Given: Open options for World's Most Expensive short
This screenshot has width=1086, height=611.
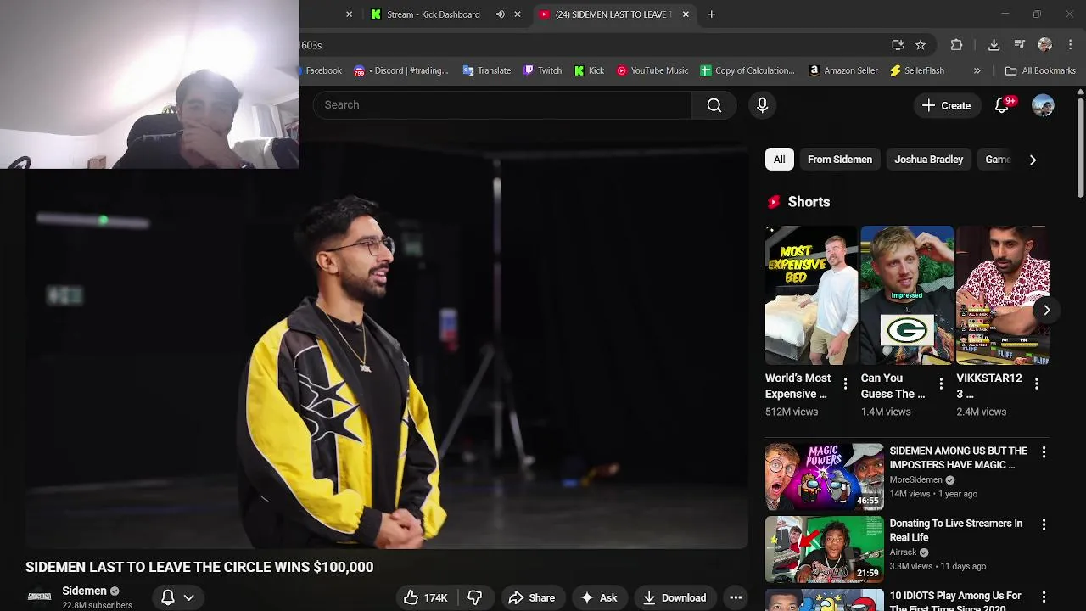Looking at the screenshot, I should (845, 384).
